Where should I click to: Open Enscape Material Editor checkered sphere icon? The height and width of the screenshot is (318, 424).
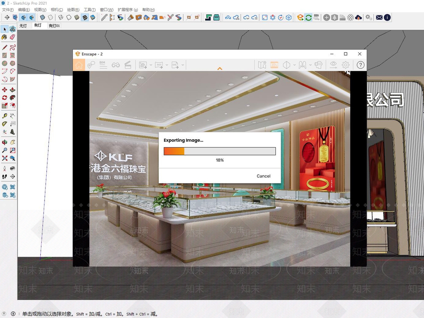tap(350, 17)
